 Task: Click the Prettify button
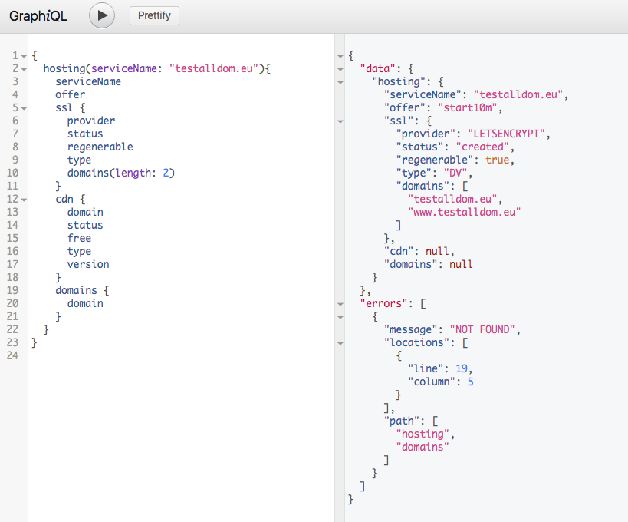tap(154, 15)
